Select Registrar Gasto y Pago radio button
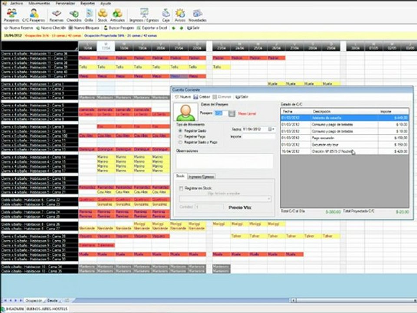 pos(180,143)
